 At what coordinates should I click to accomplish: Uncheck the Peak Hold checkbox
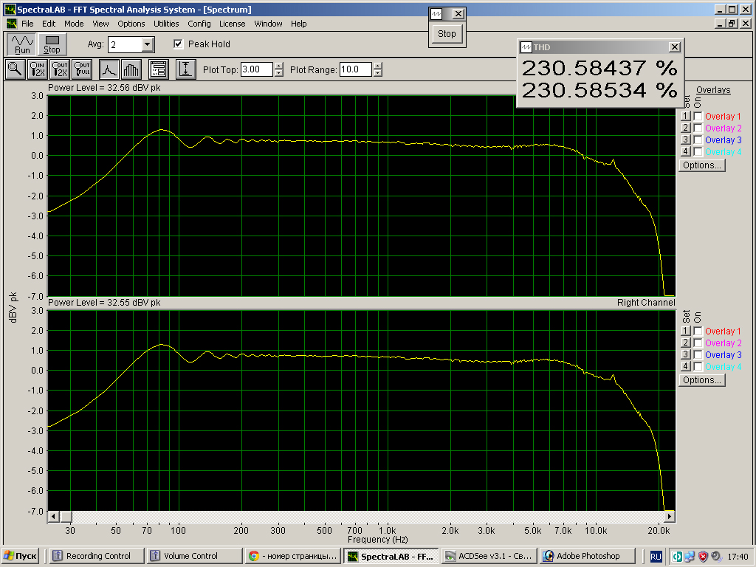tap(178, 44)
